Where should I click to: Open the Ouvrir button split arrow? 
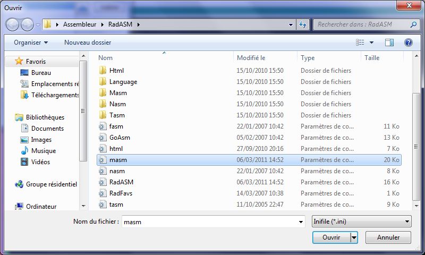[x=354, y=237]
